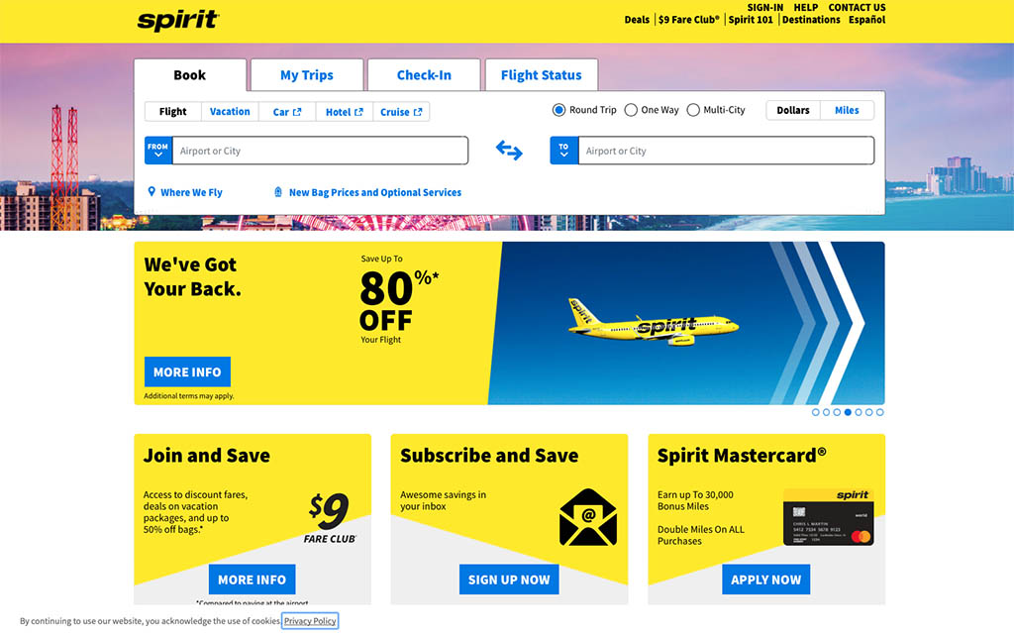Open Car booking external link icon
This screenshot has width=1014, height=633.
[x=297, y=112]
